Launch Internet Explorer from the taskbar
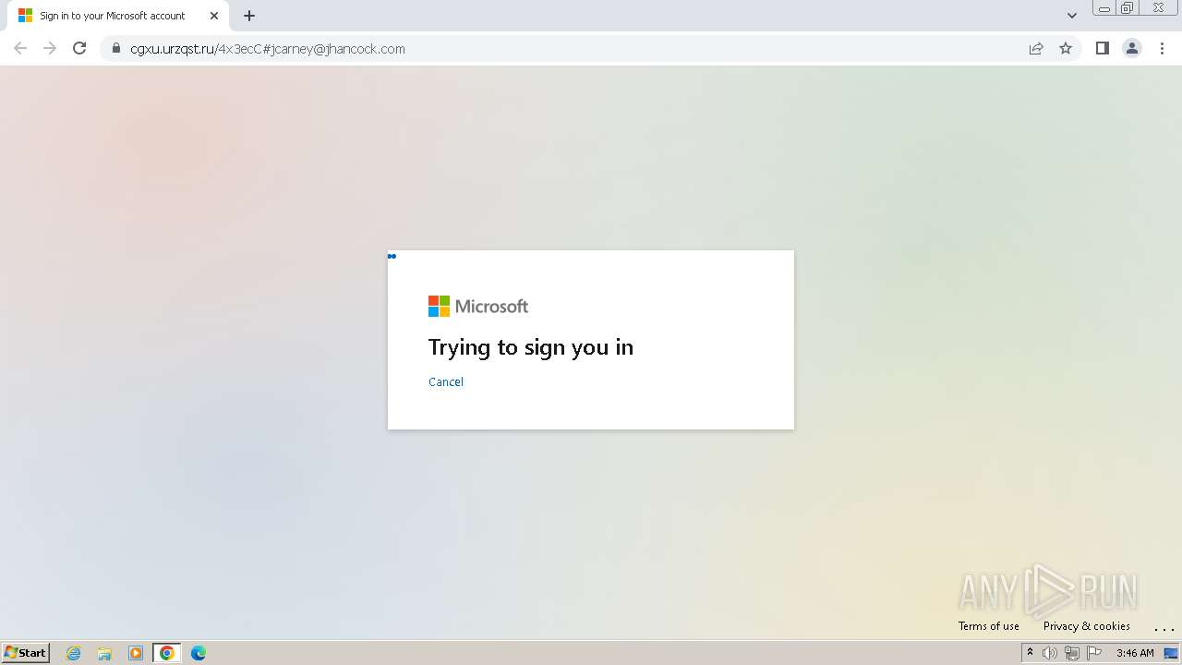The image size is (1182, 665). click(x=74, y=653)
